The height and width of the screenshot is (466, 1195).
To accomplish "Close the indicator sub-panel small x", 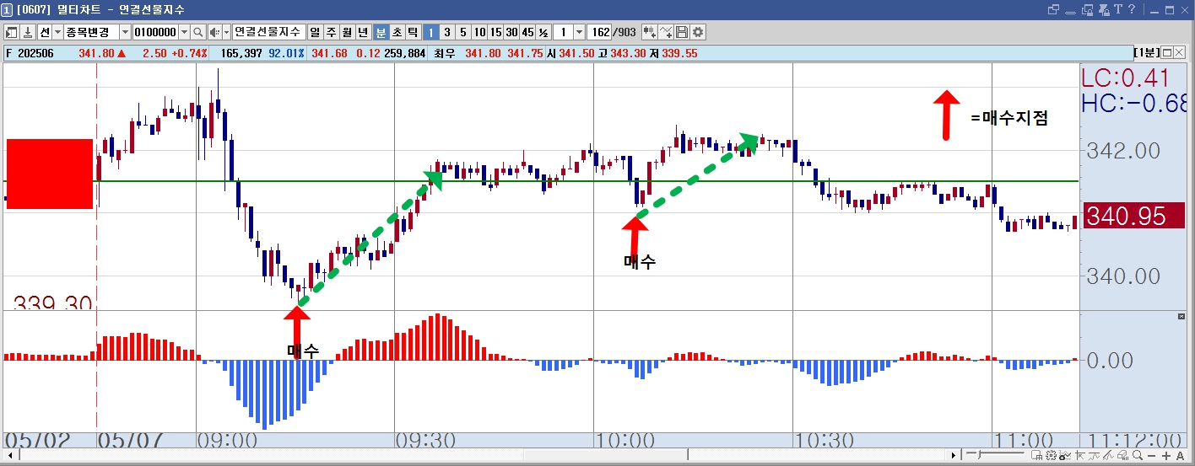I will click(x=1181, y=315).
